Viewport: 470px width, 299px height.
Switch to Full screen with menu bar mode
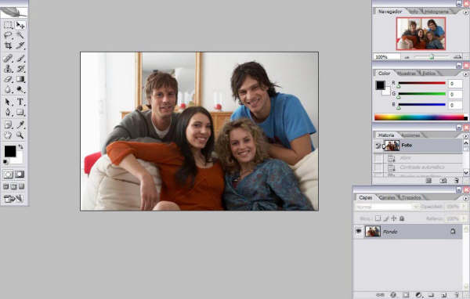click(x=14, y=186)
